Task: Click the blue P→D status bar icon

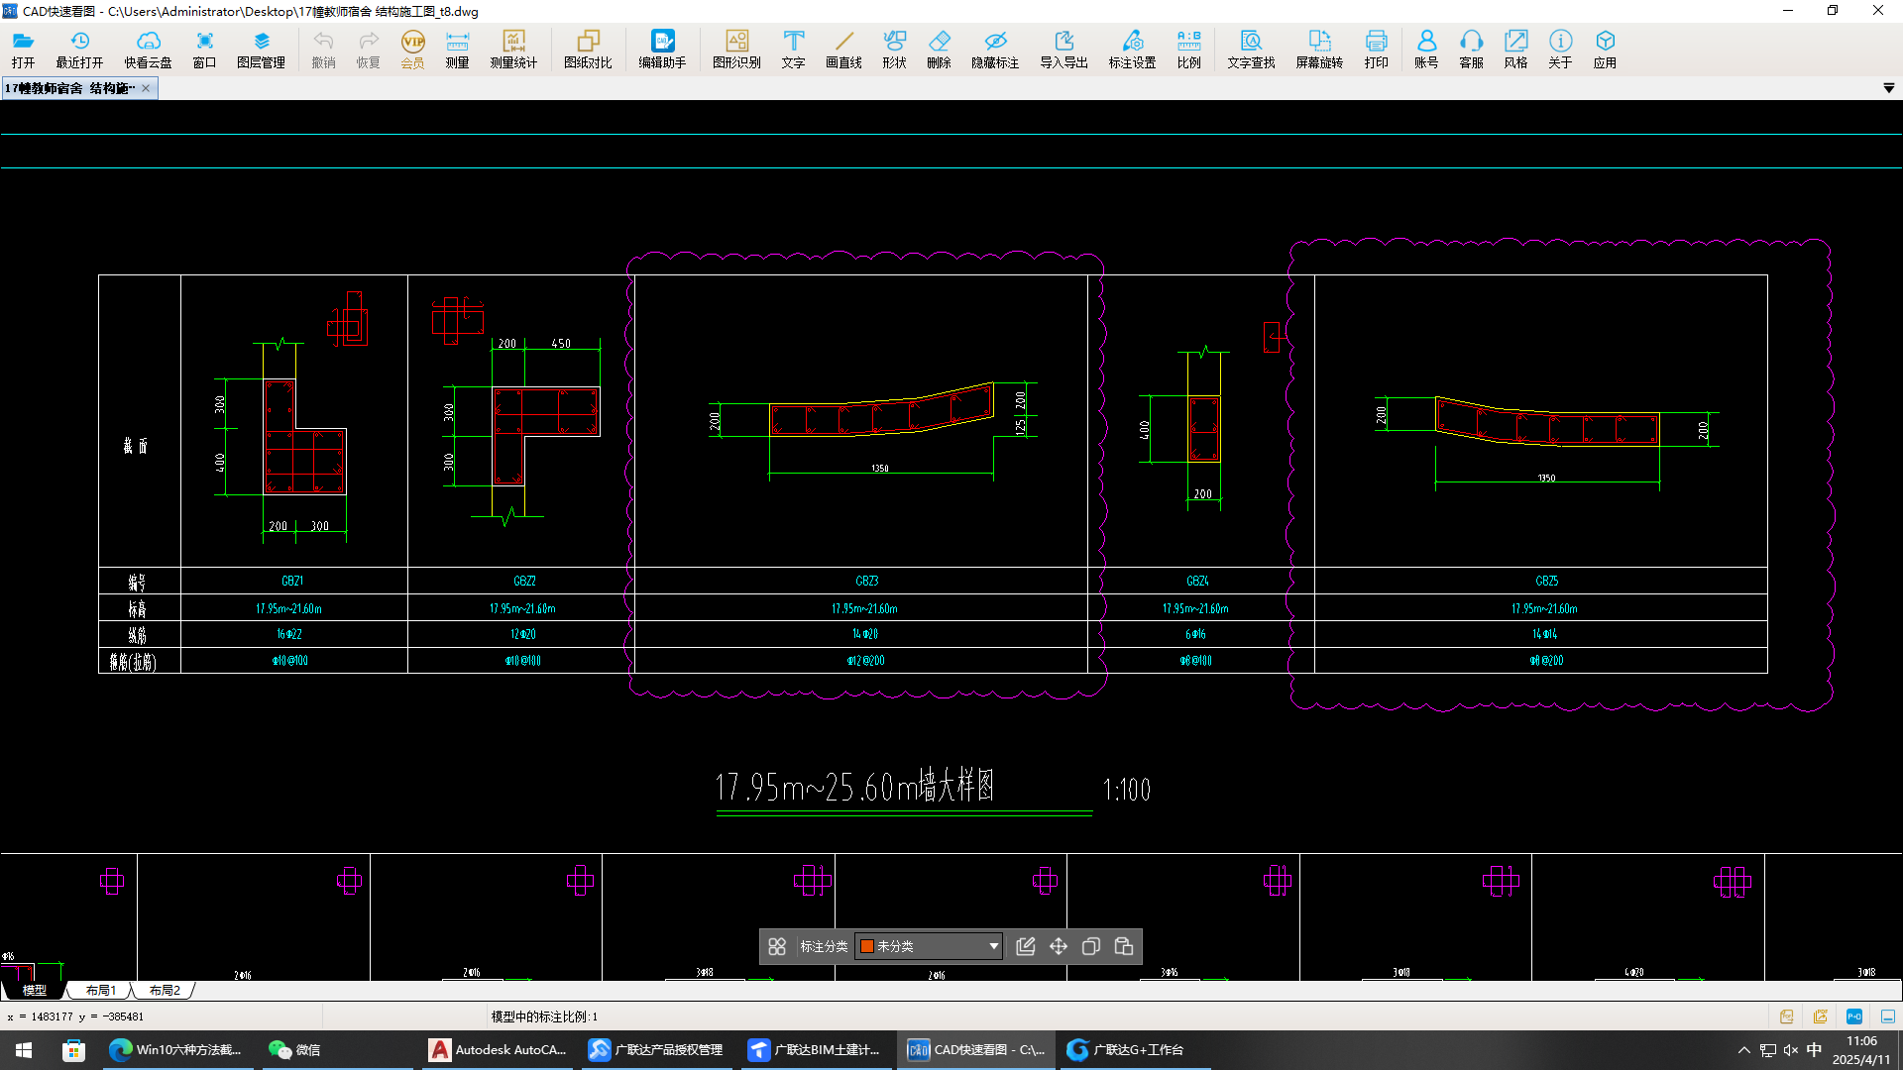Action: [1854, 1016]
